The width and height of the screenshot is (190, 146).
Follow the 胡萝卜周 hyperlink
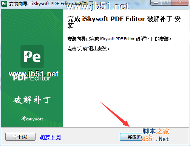pos(50,137)
